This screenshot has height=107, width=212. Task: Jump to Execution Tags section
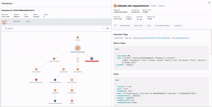point(125,25)
